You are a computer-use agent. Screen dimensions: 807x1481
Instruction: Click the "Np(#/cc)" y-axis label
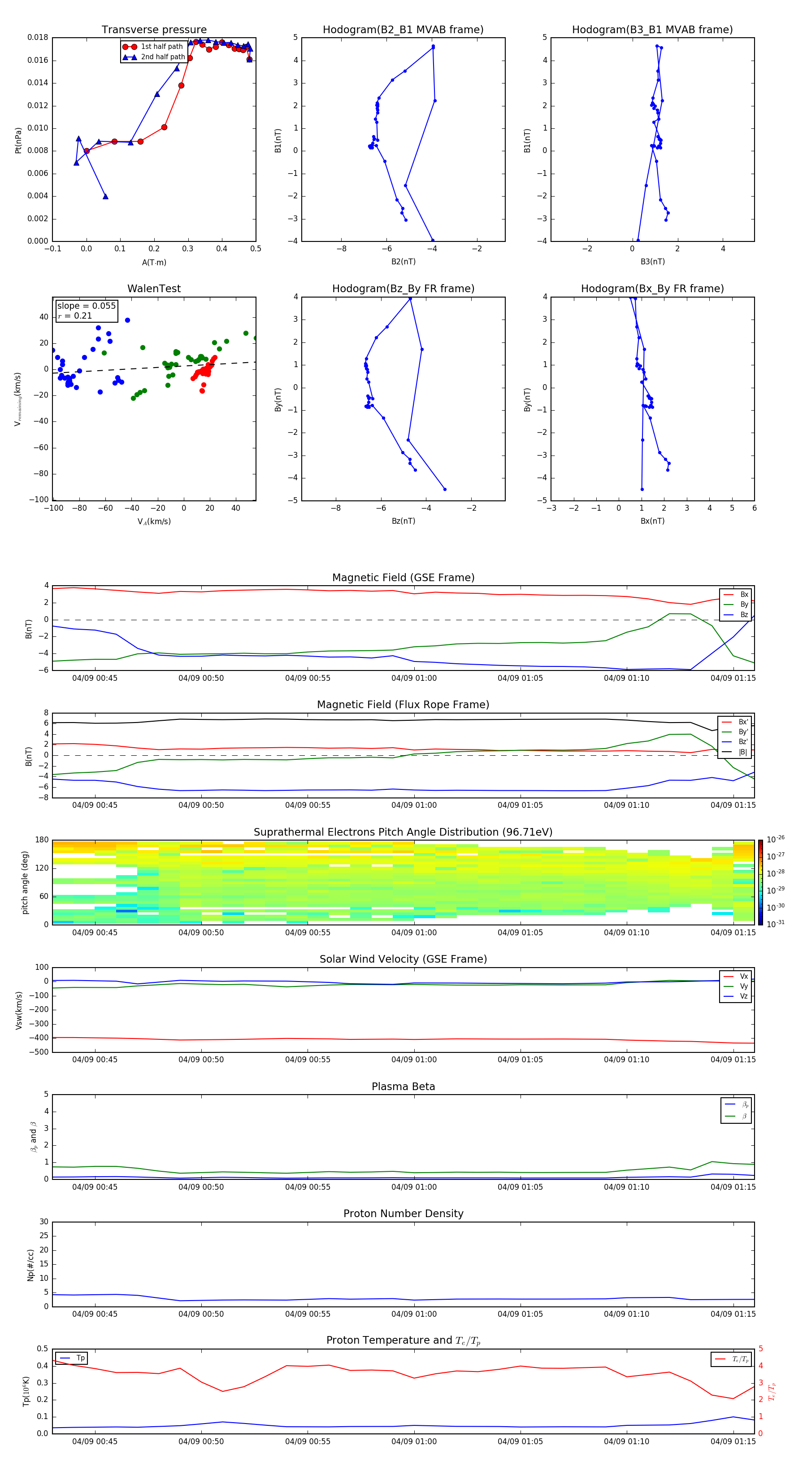[x=30, y=1264]
